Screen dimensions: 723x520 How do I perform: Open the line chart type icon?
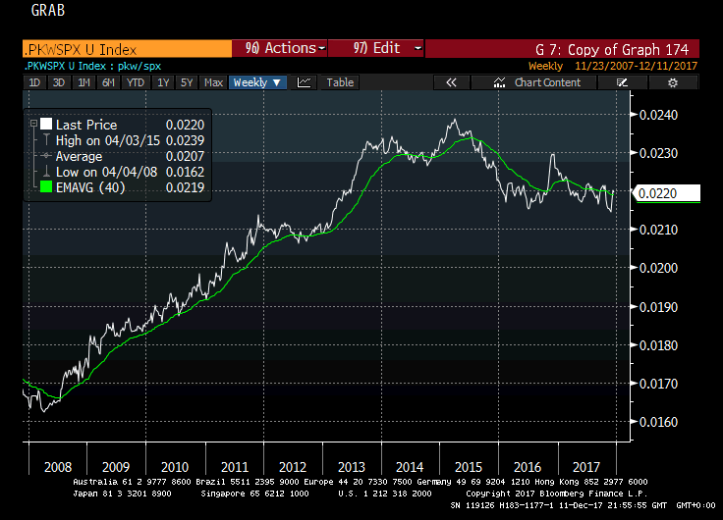point(304,82)
